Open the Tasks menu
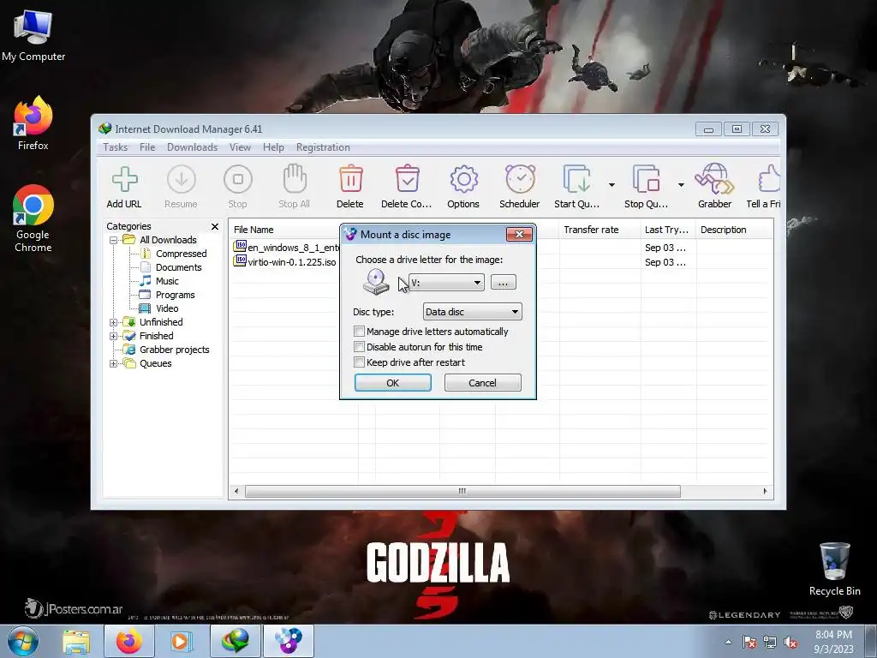Image resolution: width=877 pixels, height=658 pixels. coord(116,147)
